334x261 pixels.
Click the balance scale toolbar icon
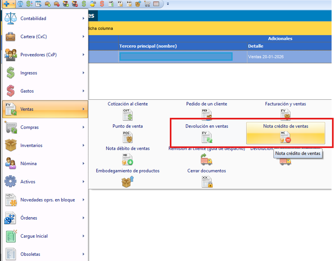pos(20,4)
